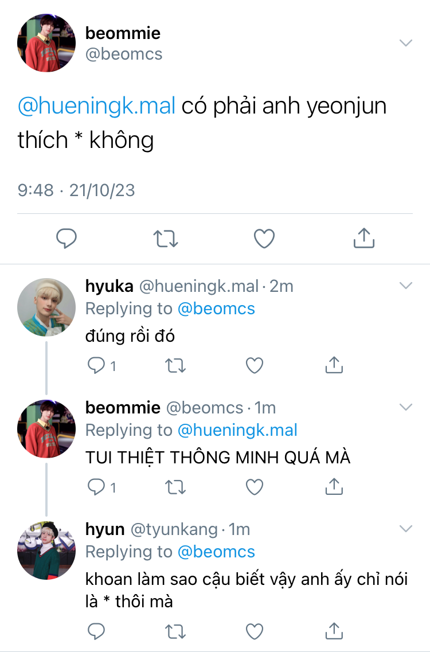
Task: Reply to beommie's main tweet
Action: pos(67,238)
